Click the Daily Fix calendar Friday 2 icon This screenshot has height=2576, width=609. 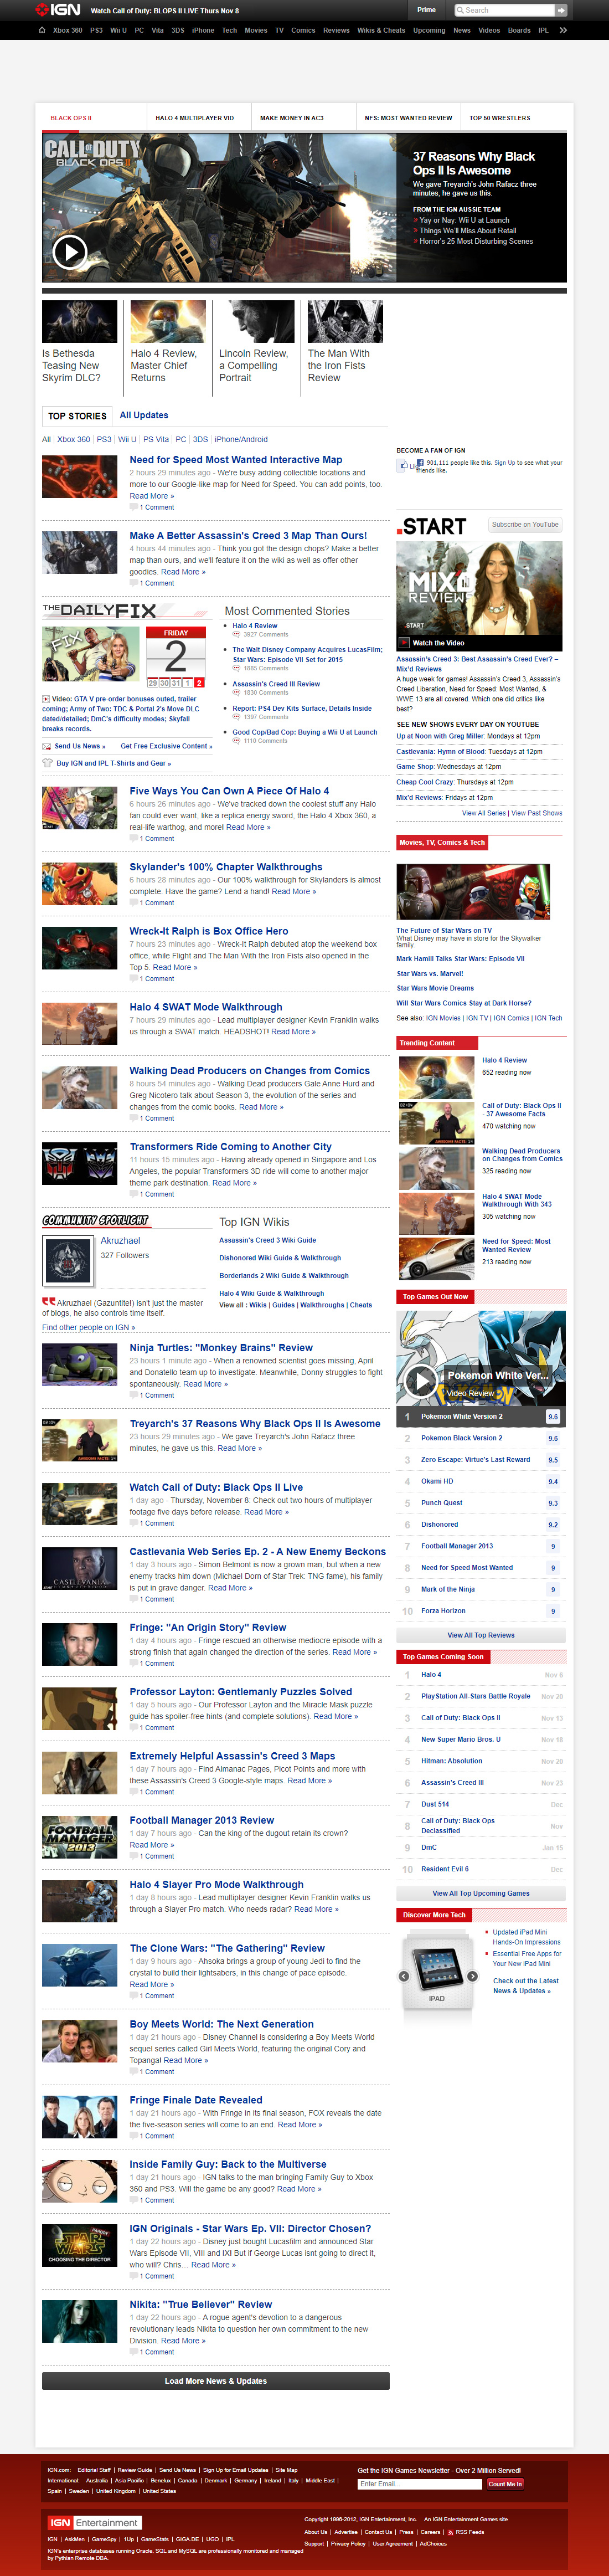coord(175,658)
